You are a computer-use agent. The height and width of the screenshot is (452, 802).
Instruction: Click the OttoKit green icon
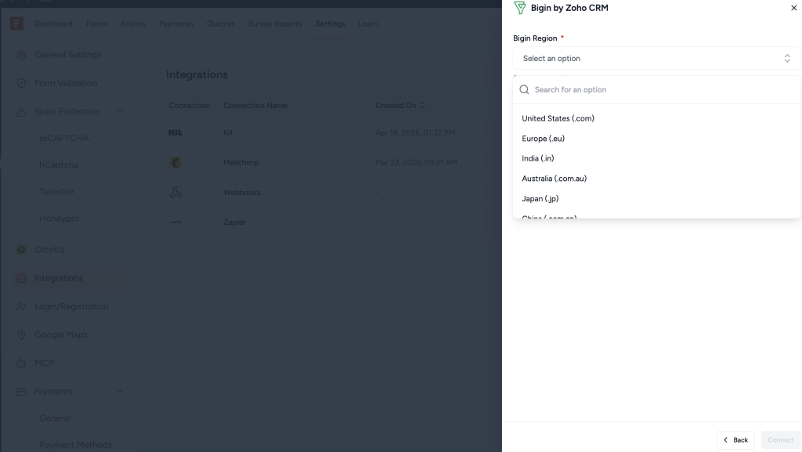[x=21, y=250]
